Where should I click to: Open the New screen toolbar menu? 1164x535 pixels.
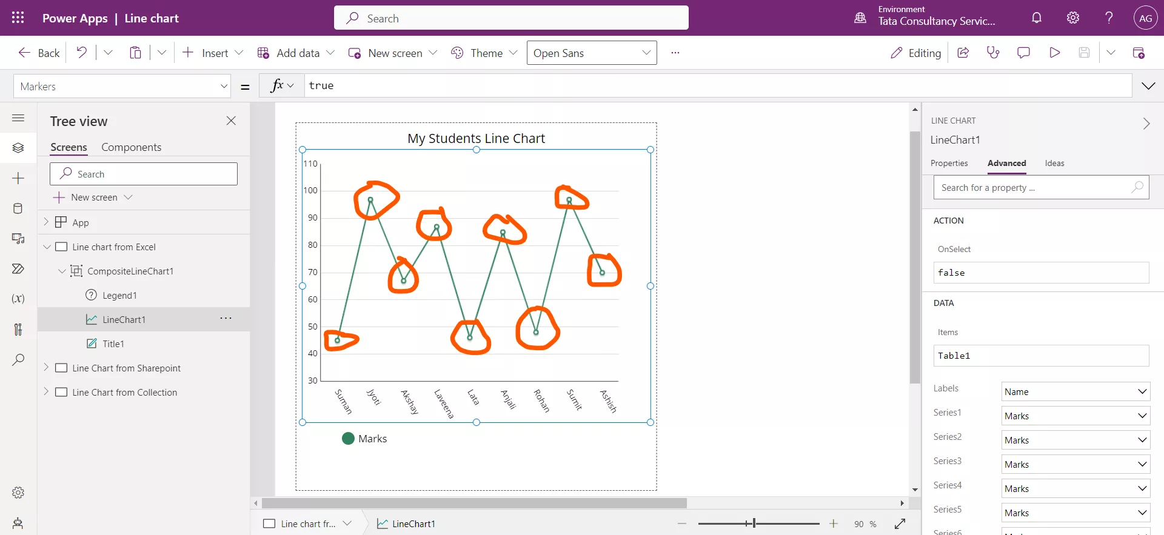tap(393, 53)
